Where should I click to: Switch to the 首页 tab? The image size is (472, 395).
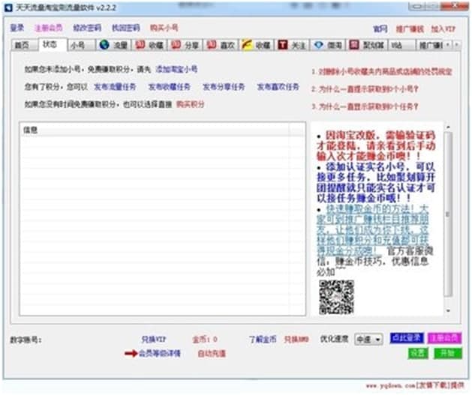(x=24, y=45)
